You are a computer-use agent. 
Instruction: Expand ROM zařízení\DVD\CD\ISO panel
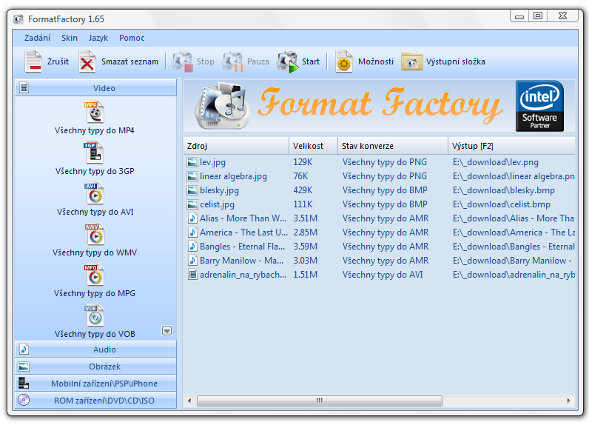pyautogui.click(x=95, y=401)
